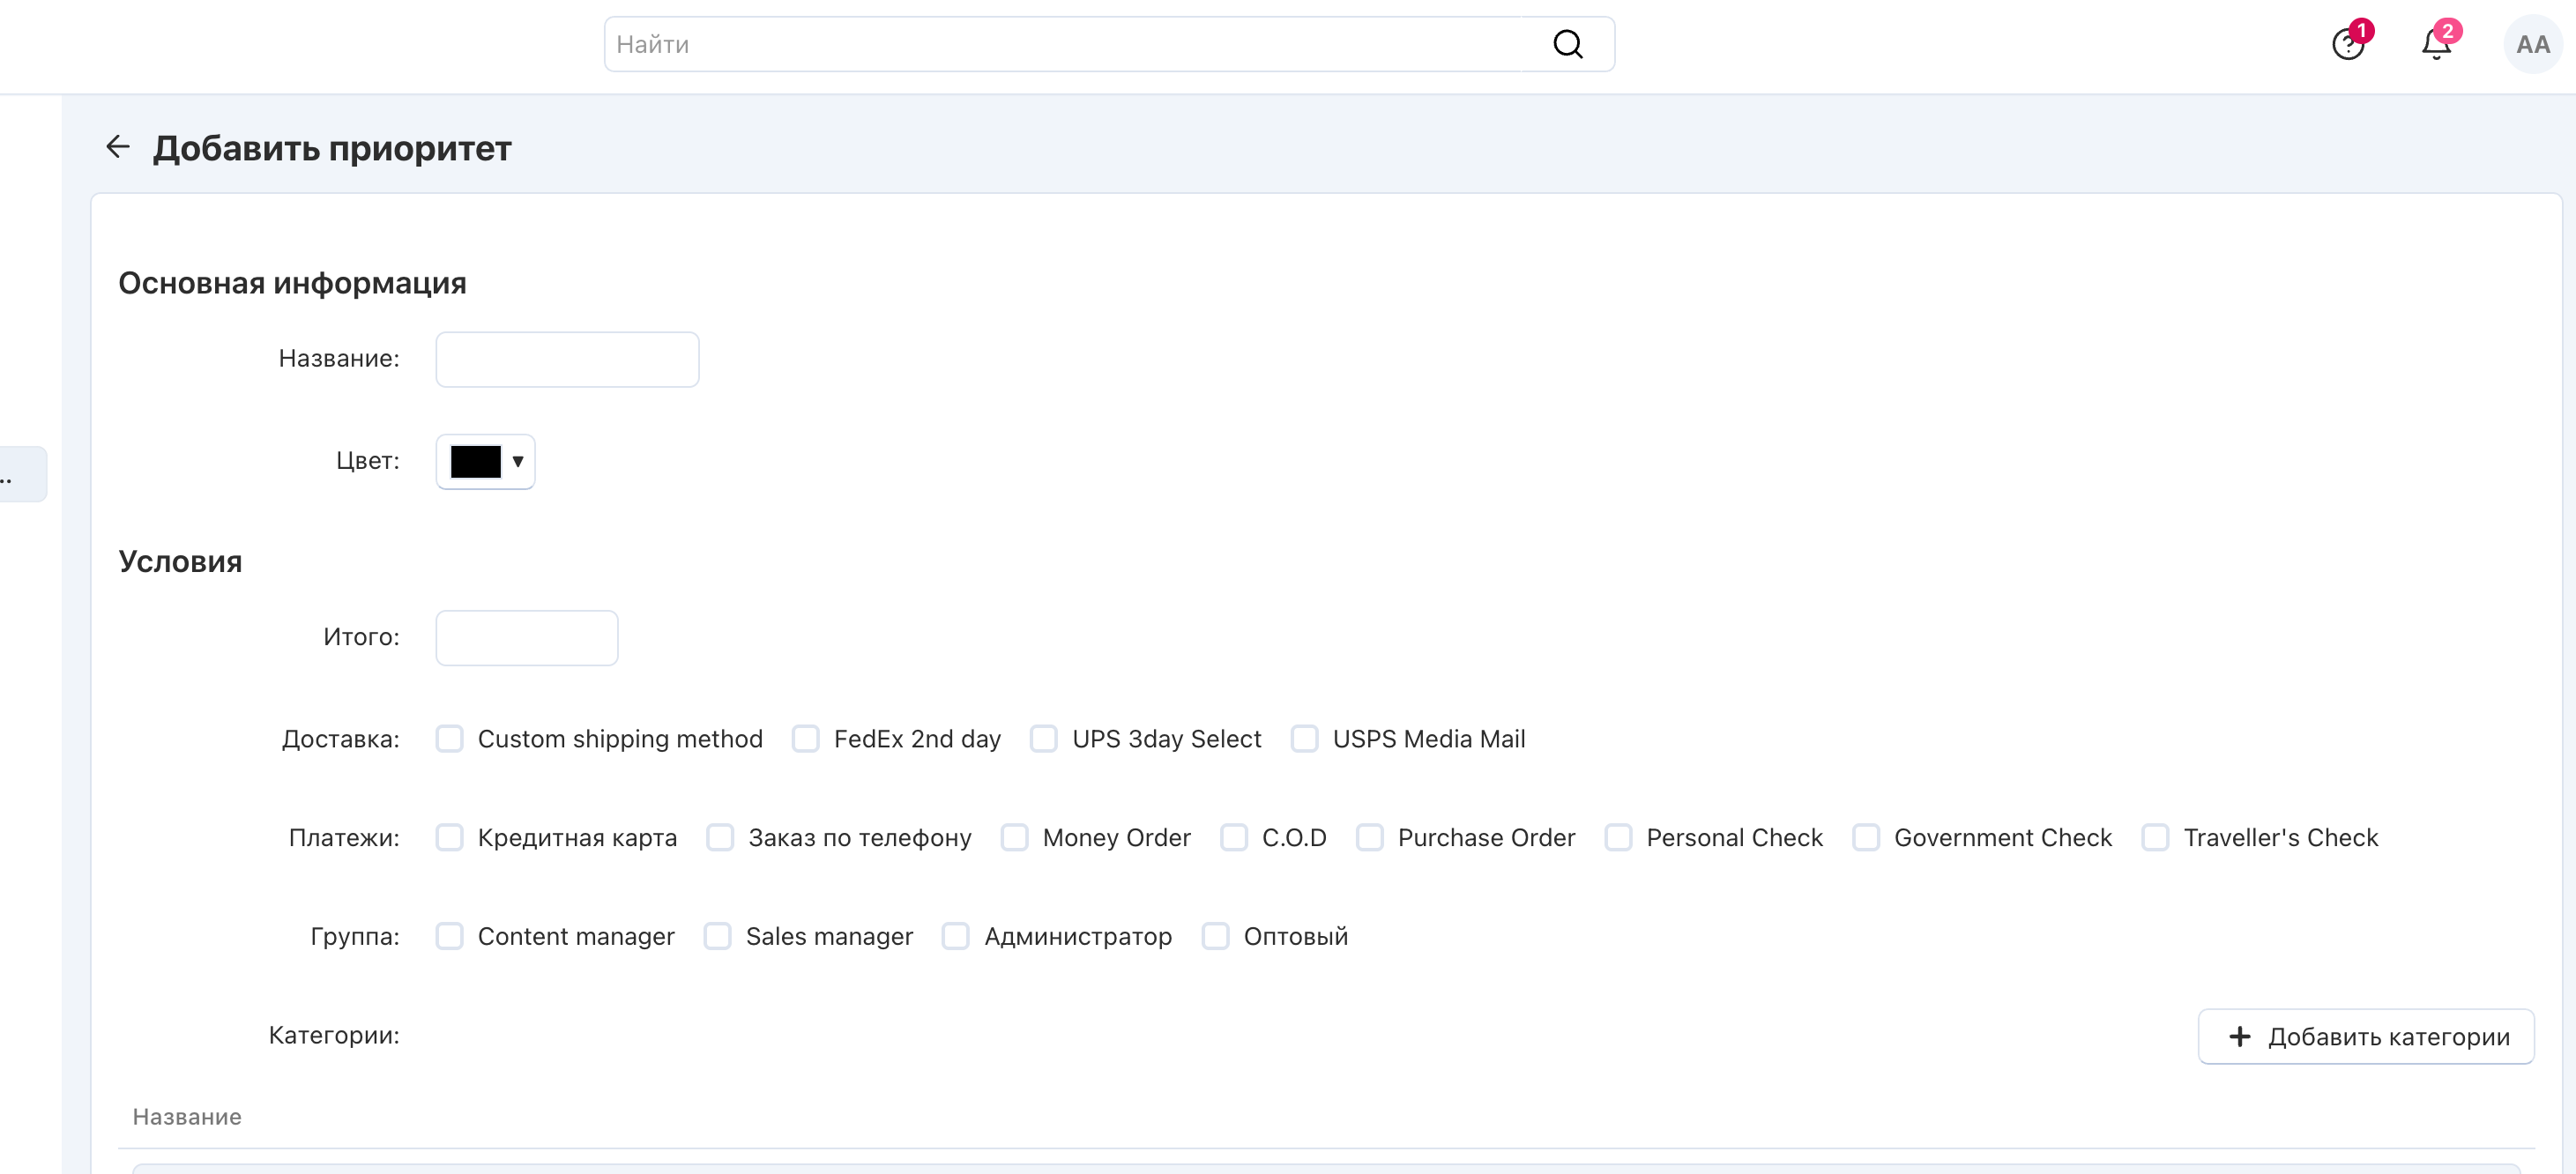Check Администратор group

tap(956, 936)
